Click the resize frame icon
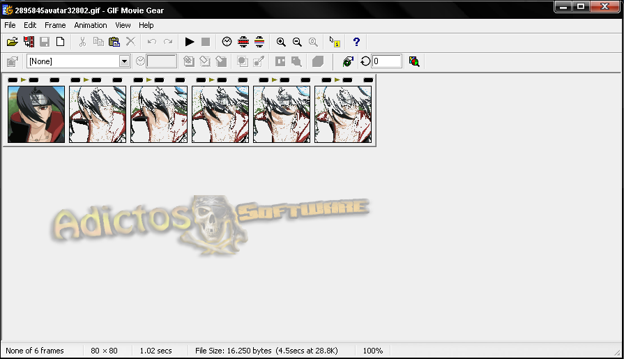 221,61
